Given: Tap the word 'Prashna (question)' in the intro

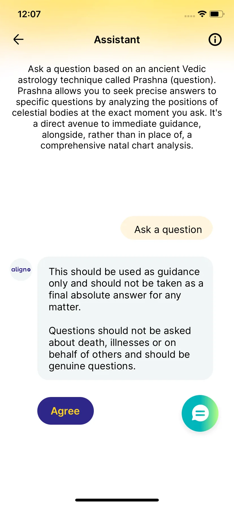Looking at the screenshot, I should pos(174,80).
